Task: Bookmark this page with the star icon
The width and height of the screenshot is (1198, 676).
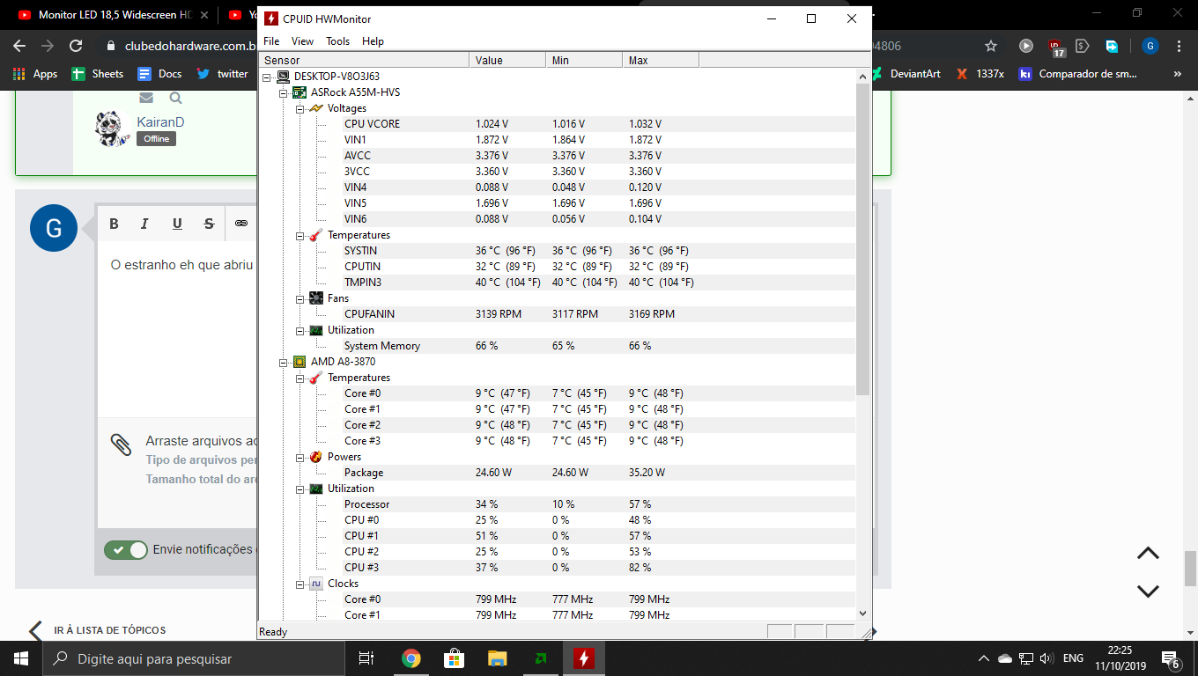Action: click(991, 46)
